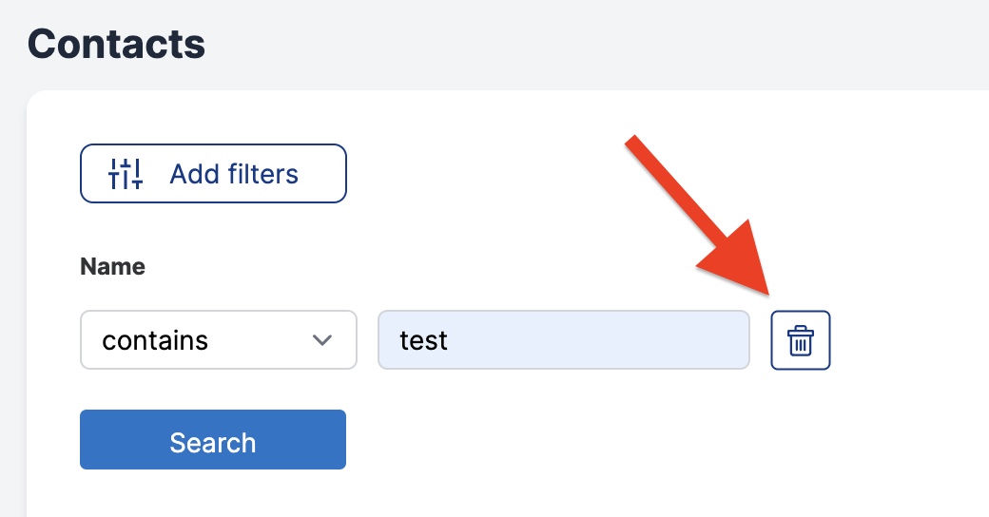Click the sliders icon in Add filters
The width and height of the screenshot is (989, 517).
pyautogui.click(x=126, y=173)
